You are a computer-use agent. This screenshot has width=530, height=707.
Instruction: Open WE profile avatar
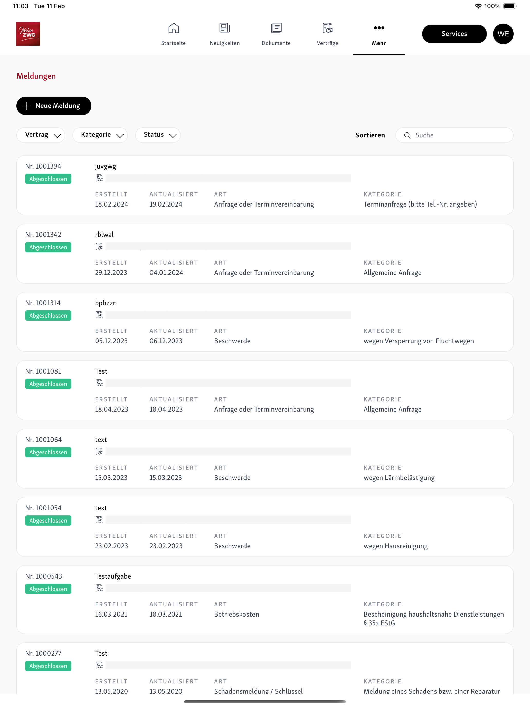(503, 34)
